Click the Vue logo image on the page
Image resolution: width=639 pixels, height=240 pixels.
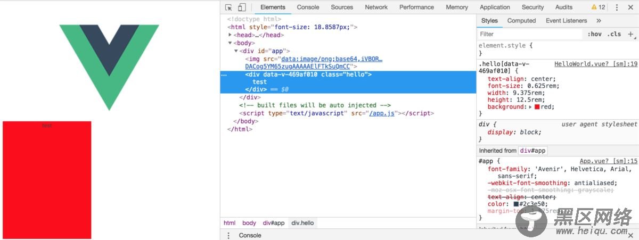[109, 68]
